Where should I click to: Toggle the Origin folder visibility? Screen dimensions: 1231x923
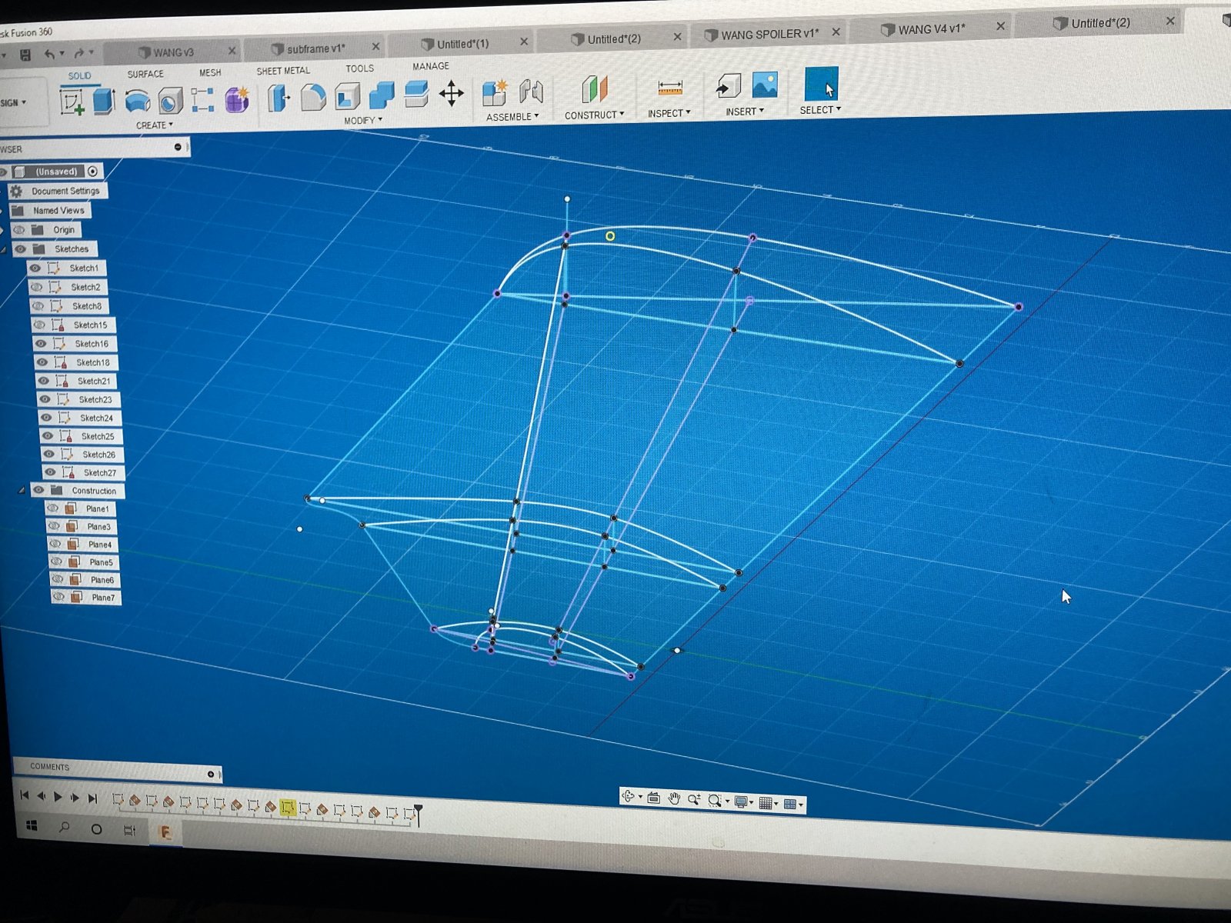coord(18,230)
